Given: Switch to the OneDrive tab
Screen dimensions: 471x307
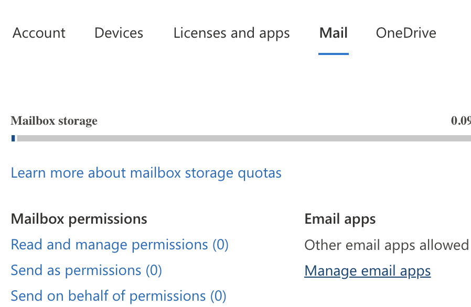Looking at the screenshot, I should point(405,32).
